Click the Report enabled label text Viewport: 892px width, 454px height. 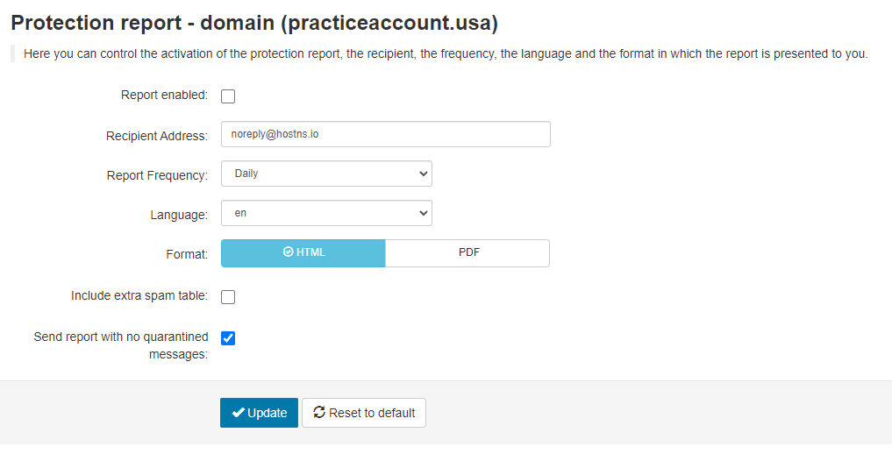pyautogui.click(x=164, y=95)
